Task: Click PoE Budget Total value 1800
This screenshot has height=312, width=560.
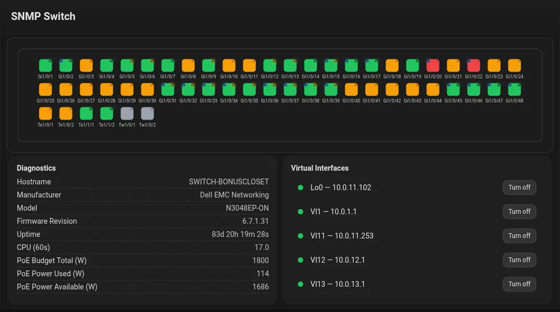Action: coord(261,261)
